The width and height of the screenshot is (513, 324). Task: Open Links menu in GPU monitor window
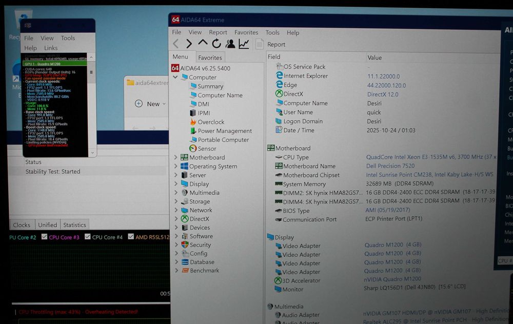point(51,48)
